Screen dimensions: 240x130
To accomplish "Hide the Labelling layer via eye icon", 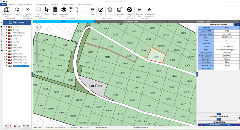I will [x=7, y=27].
